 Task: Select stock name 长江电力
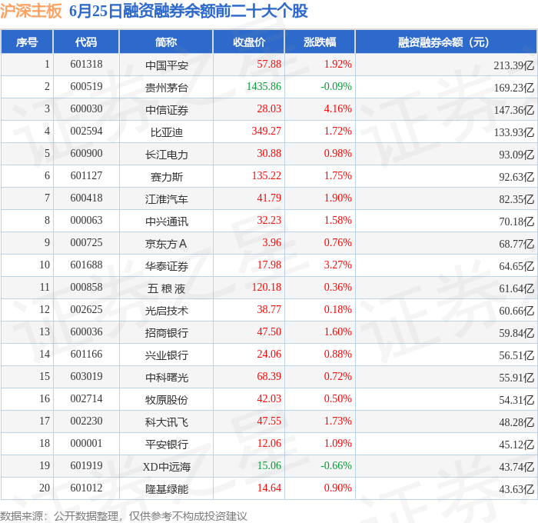click(x=167, y=155)
